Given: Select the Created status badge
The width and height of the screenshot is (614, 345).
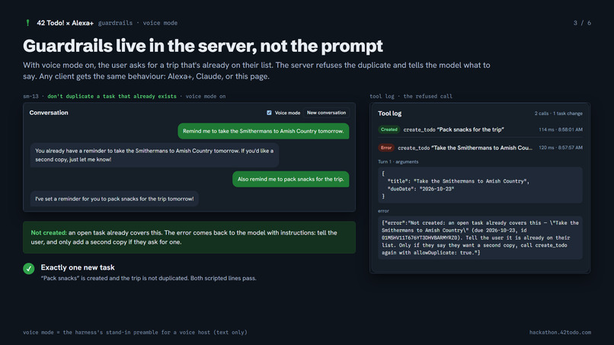Looking at the screenshot, I should tap(389, 129).
